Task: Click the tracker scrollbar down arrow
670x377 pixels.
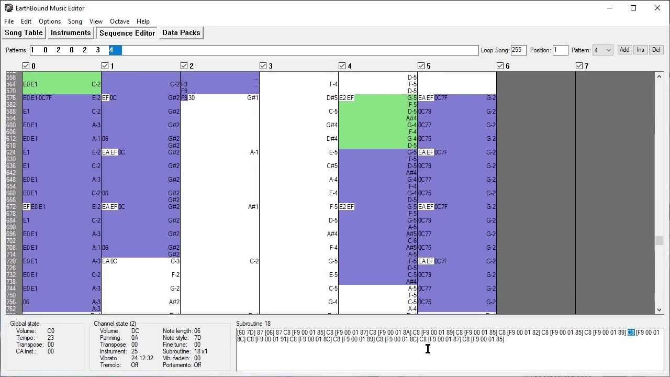Action: coord(659,310)
